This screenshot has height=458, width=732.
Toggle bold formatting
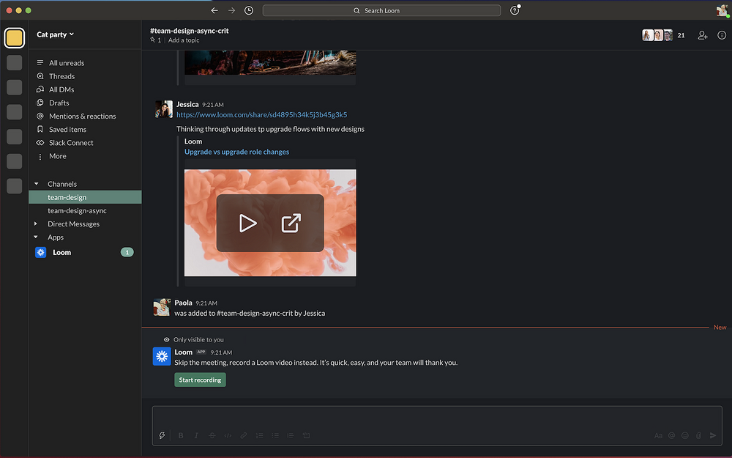point(181,435)
